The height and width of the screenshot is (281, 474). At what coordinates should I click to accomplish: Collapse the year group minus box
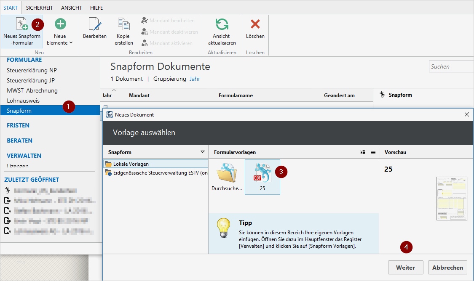point(105,106)
